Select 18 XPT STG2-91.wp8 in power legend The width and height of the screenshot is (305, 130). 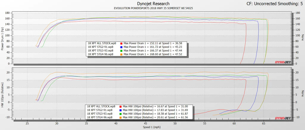[x=100, y=47]
